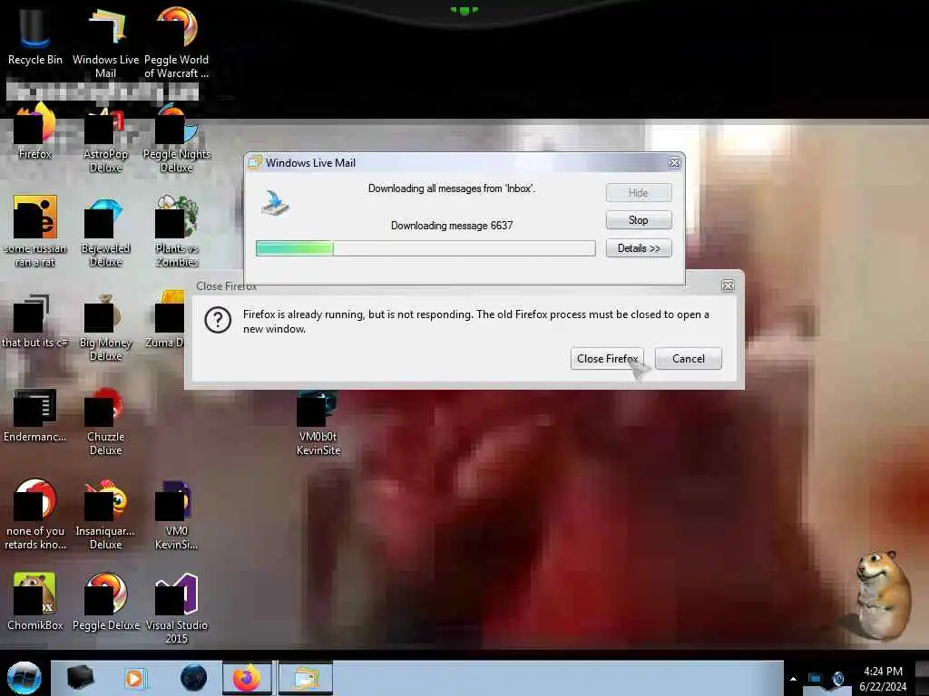Select the Firefox desktop shortcut
This screenshot has width=929, height=696.
[34, 131]
